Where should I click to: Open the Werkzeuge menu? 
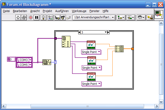(79, 11)
